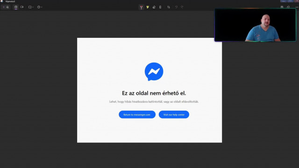Save the snip to a file
Screen dimensions: 299x168
point(282,7)
